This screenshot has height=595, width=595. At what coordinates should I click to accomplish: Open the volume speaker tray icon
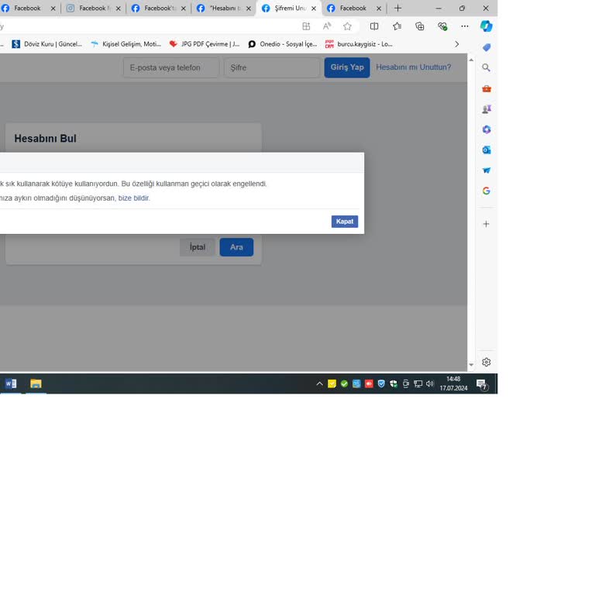[429, 384]
